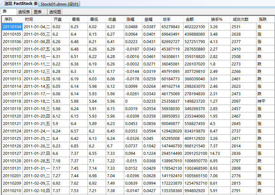Click 收盘 value 7.49

pos(115,183)
